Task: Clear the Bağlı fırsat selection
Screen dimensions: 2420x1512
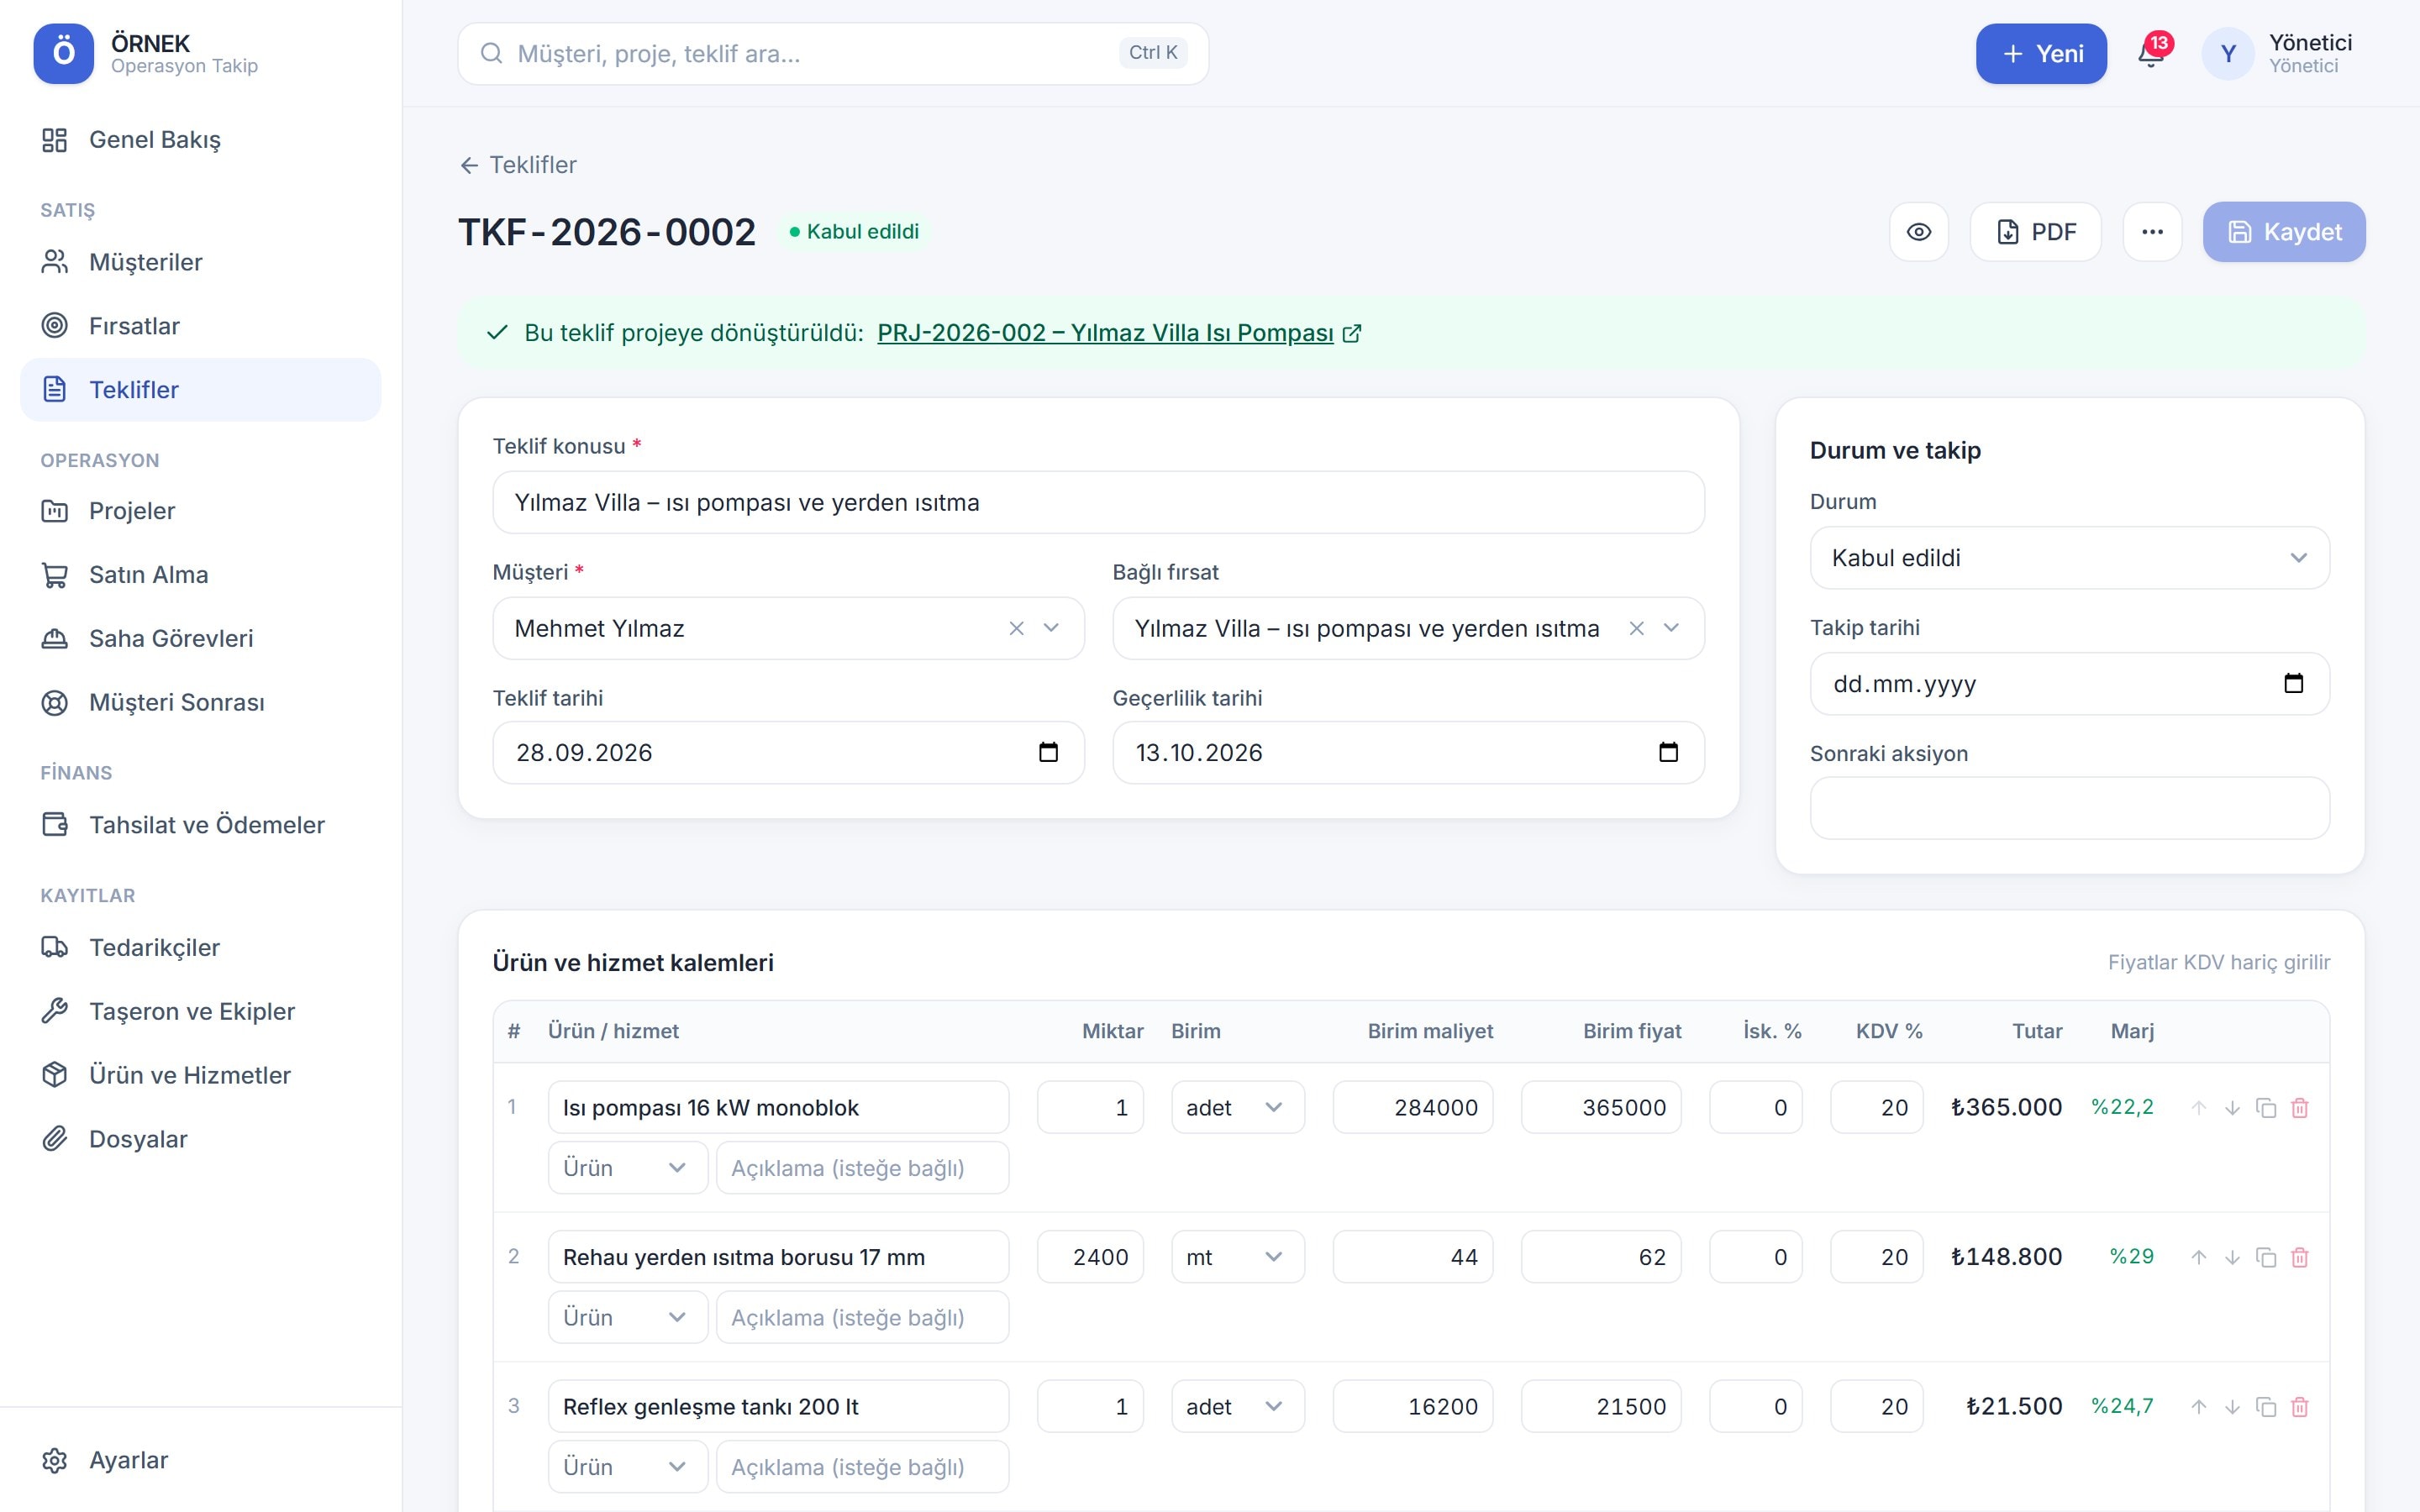Action: (1636, 628)
